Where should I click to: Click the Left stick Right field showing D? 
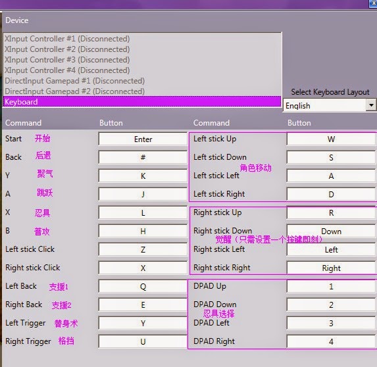332,194
